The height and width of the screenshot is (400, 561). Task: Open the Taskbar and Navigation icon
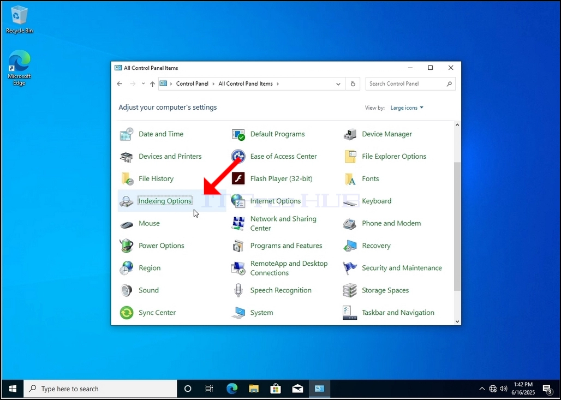[x=350, y=313]
